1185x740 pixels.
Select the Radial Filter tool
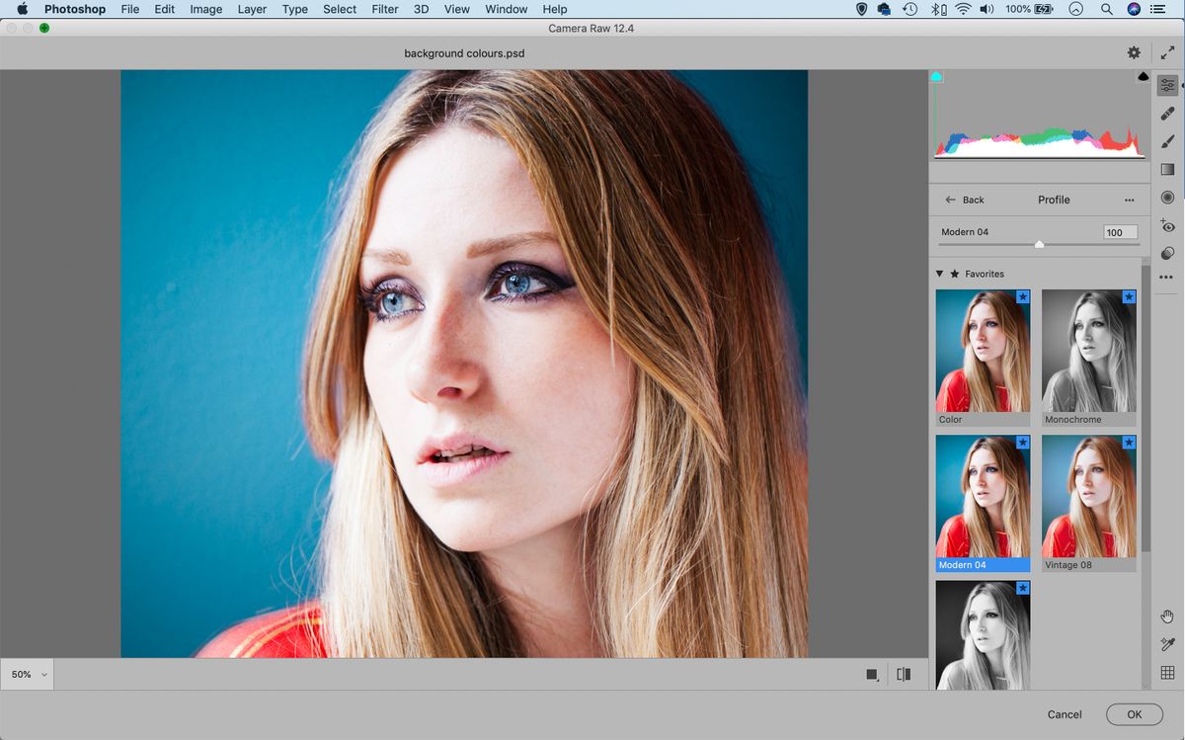tap(1168, 198)
